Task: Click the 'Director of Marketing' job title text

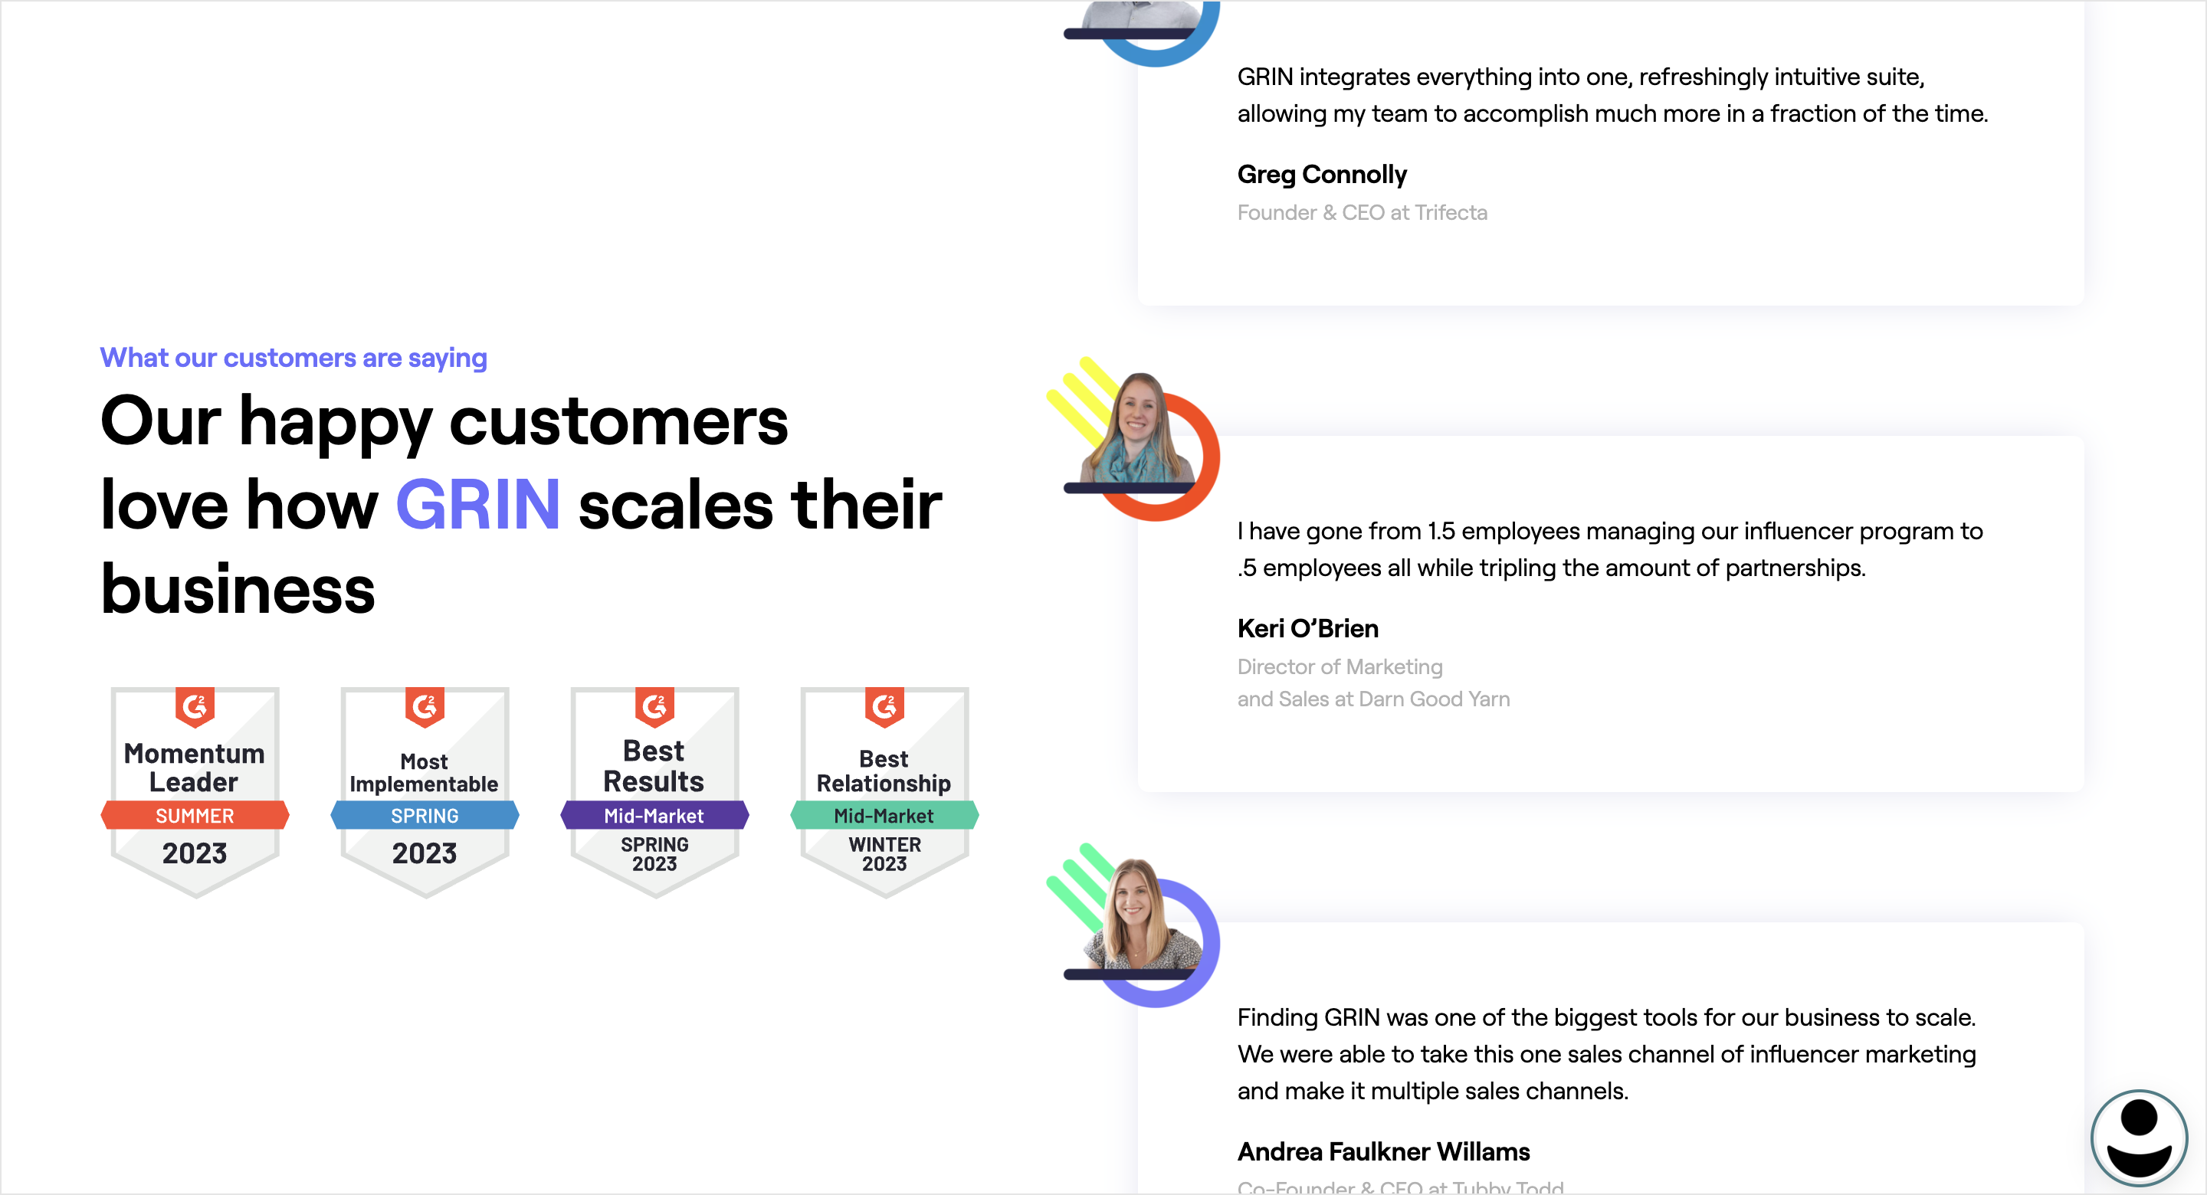Action: pos(1340,666)
